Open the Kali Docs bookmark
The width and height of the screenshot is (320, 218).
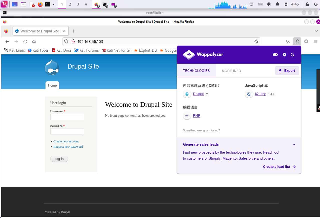(61, 50)
